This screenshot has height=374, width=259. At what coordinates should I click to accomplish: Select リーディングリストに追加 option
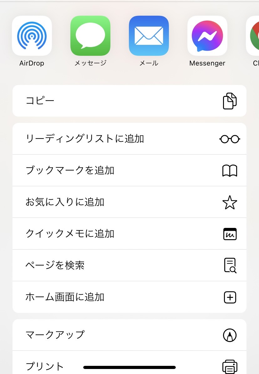coord(129,139)
